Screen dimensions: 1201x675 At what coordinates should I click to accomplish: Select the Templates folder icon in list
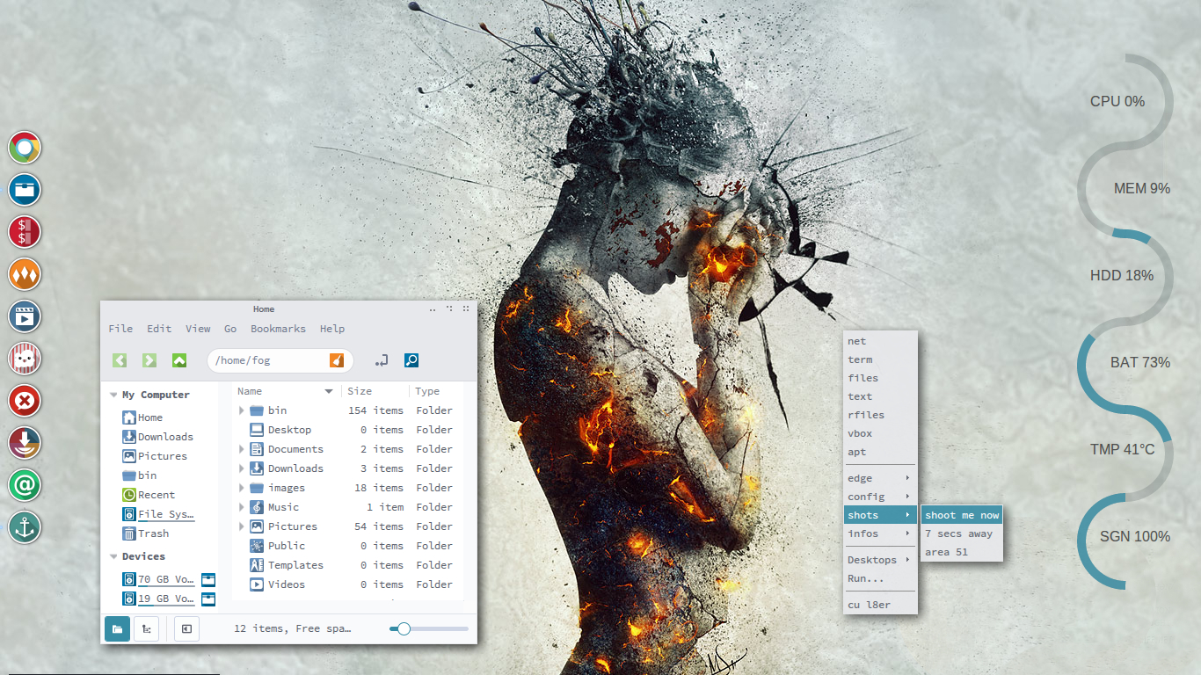click(x=257, y=565)
